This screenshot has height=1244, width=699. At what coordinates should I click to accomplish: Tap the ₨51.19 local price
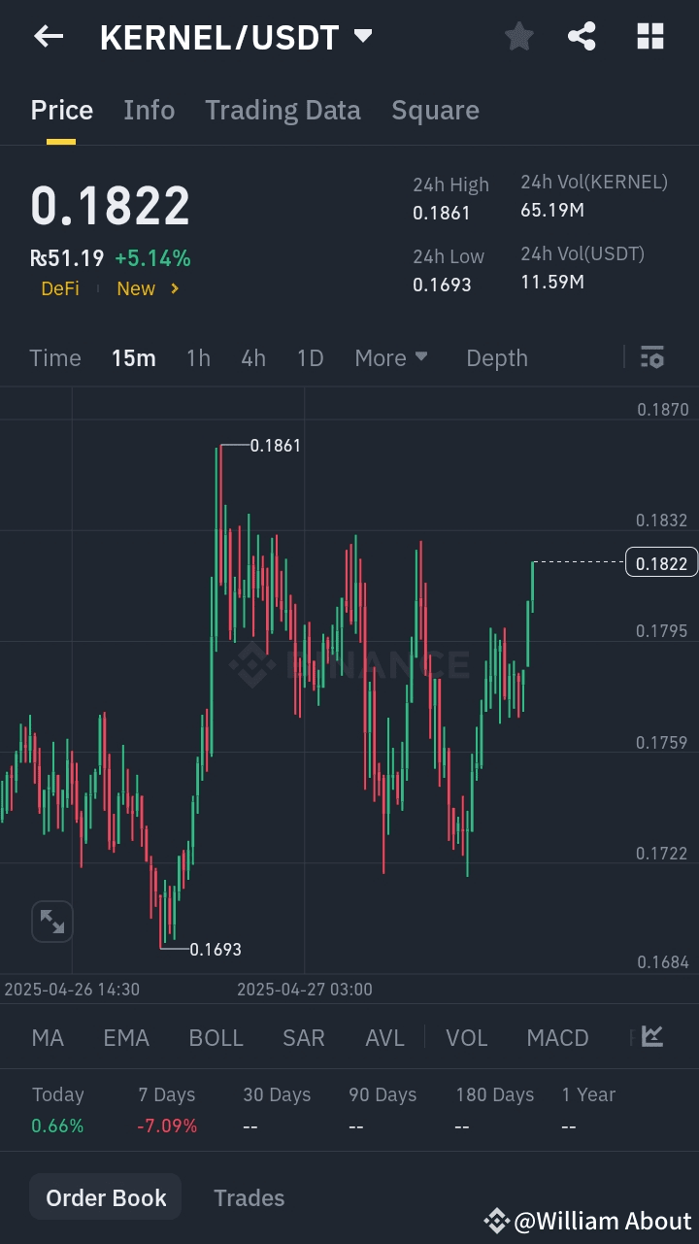[x=67, y=258]
